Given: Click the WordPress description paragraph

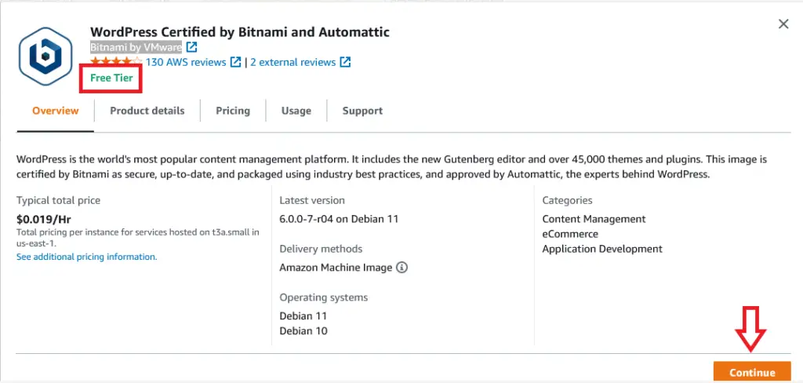Looking at the screenshot, I should (x=392, y=166).
